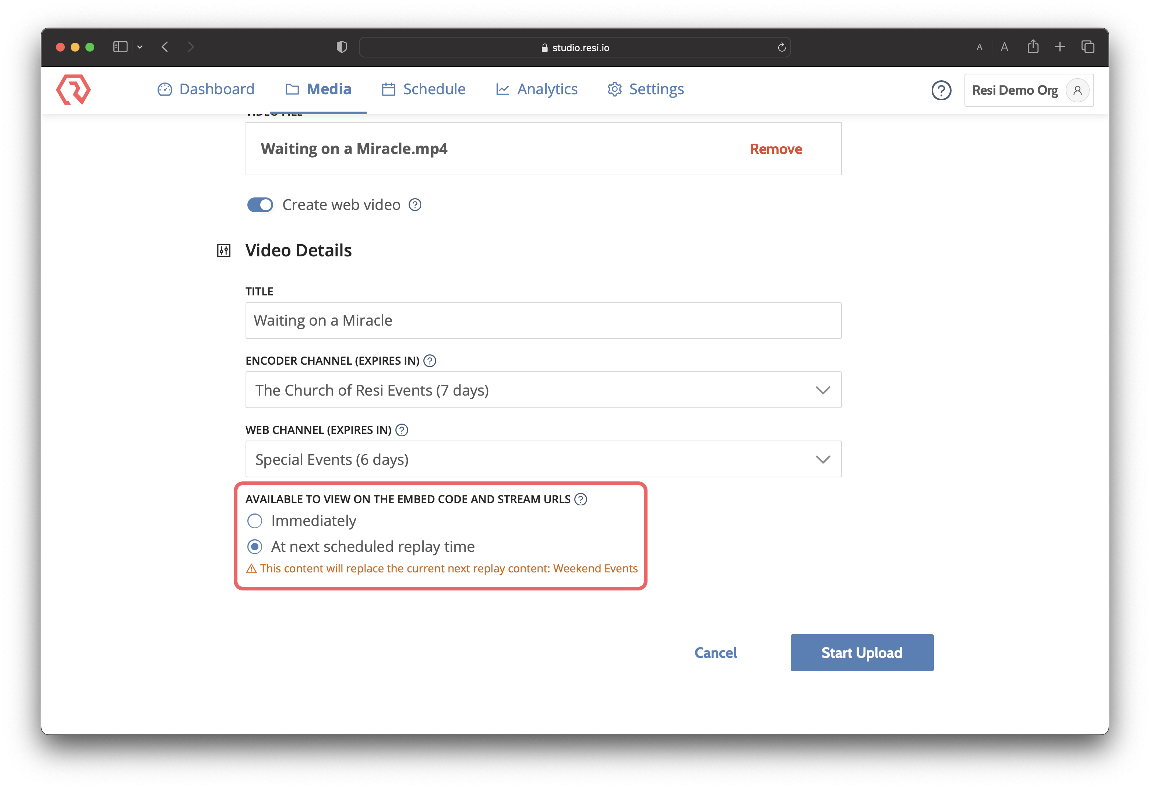The image size is (1150, 789).
Task: Click the Title input field
Action: 543,320
